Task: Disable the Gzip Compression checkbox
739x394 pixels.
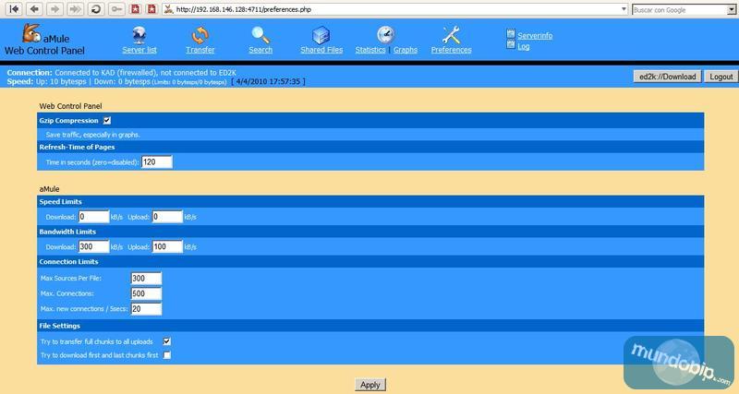Action: [107, 121]
